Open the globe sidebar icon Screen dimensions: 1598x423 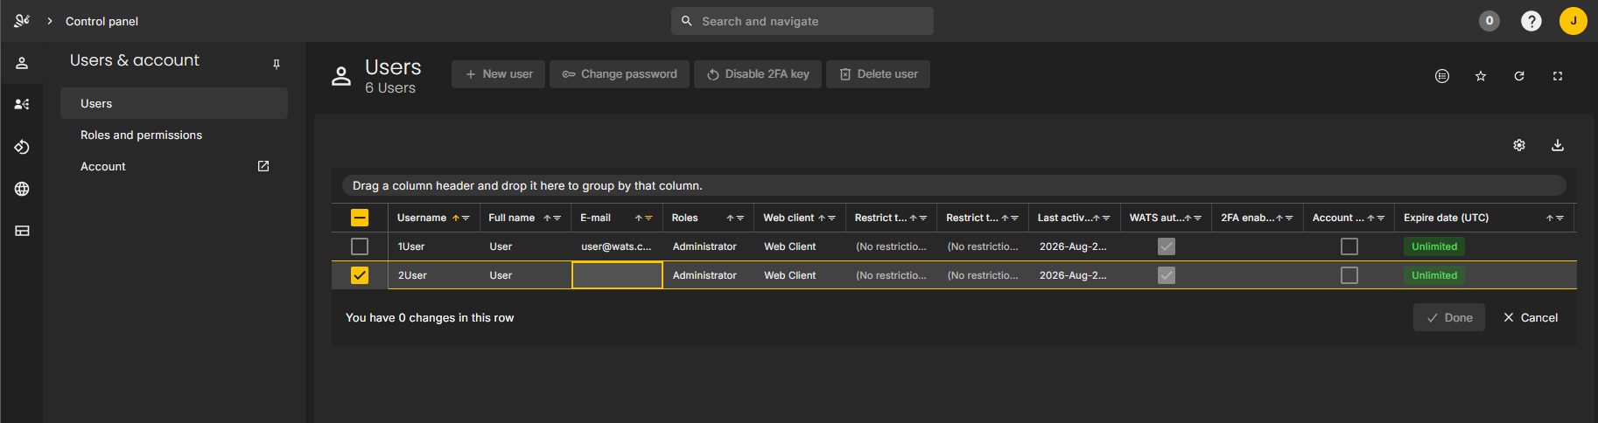22,189
